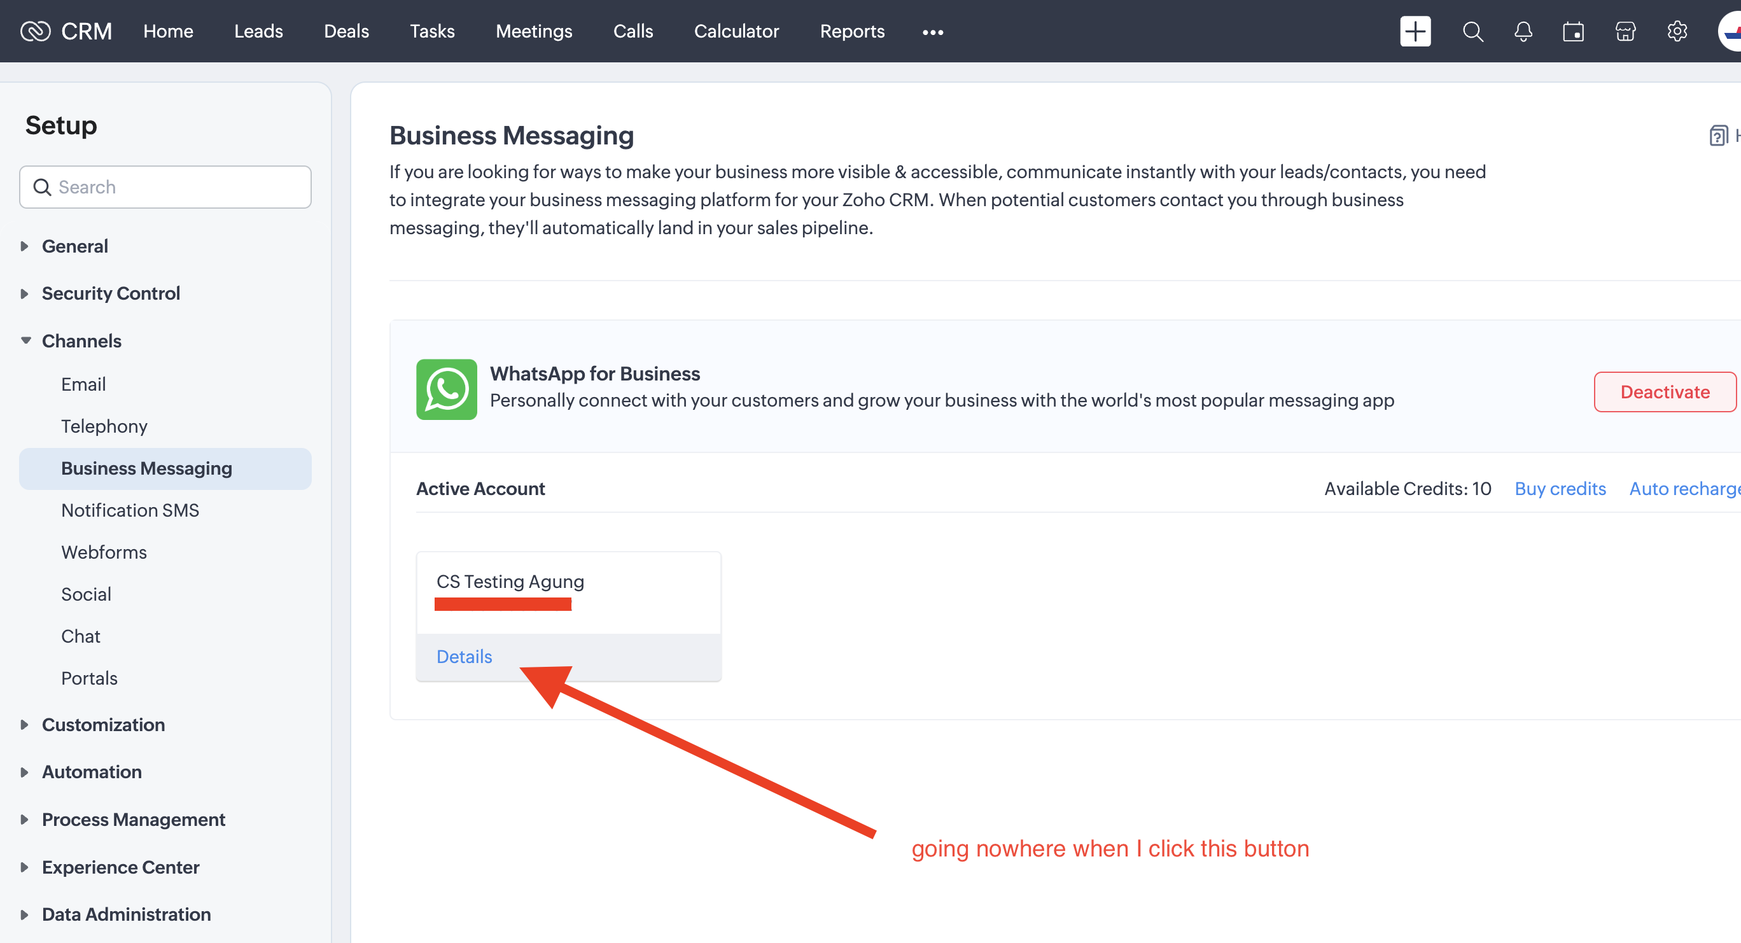Click the Buy credits link
Viewport: 1741px width, 943px height.
(1559, 489)
